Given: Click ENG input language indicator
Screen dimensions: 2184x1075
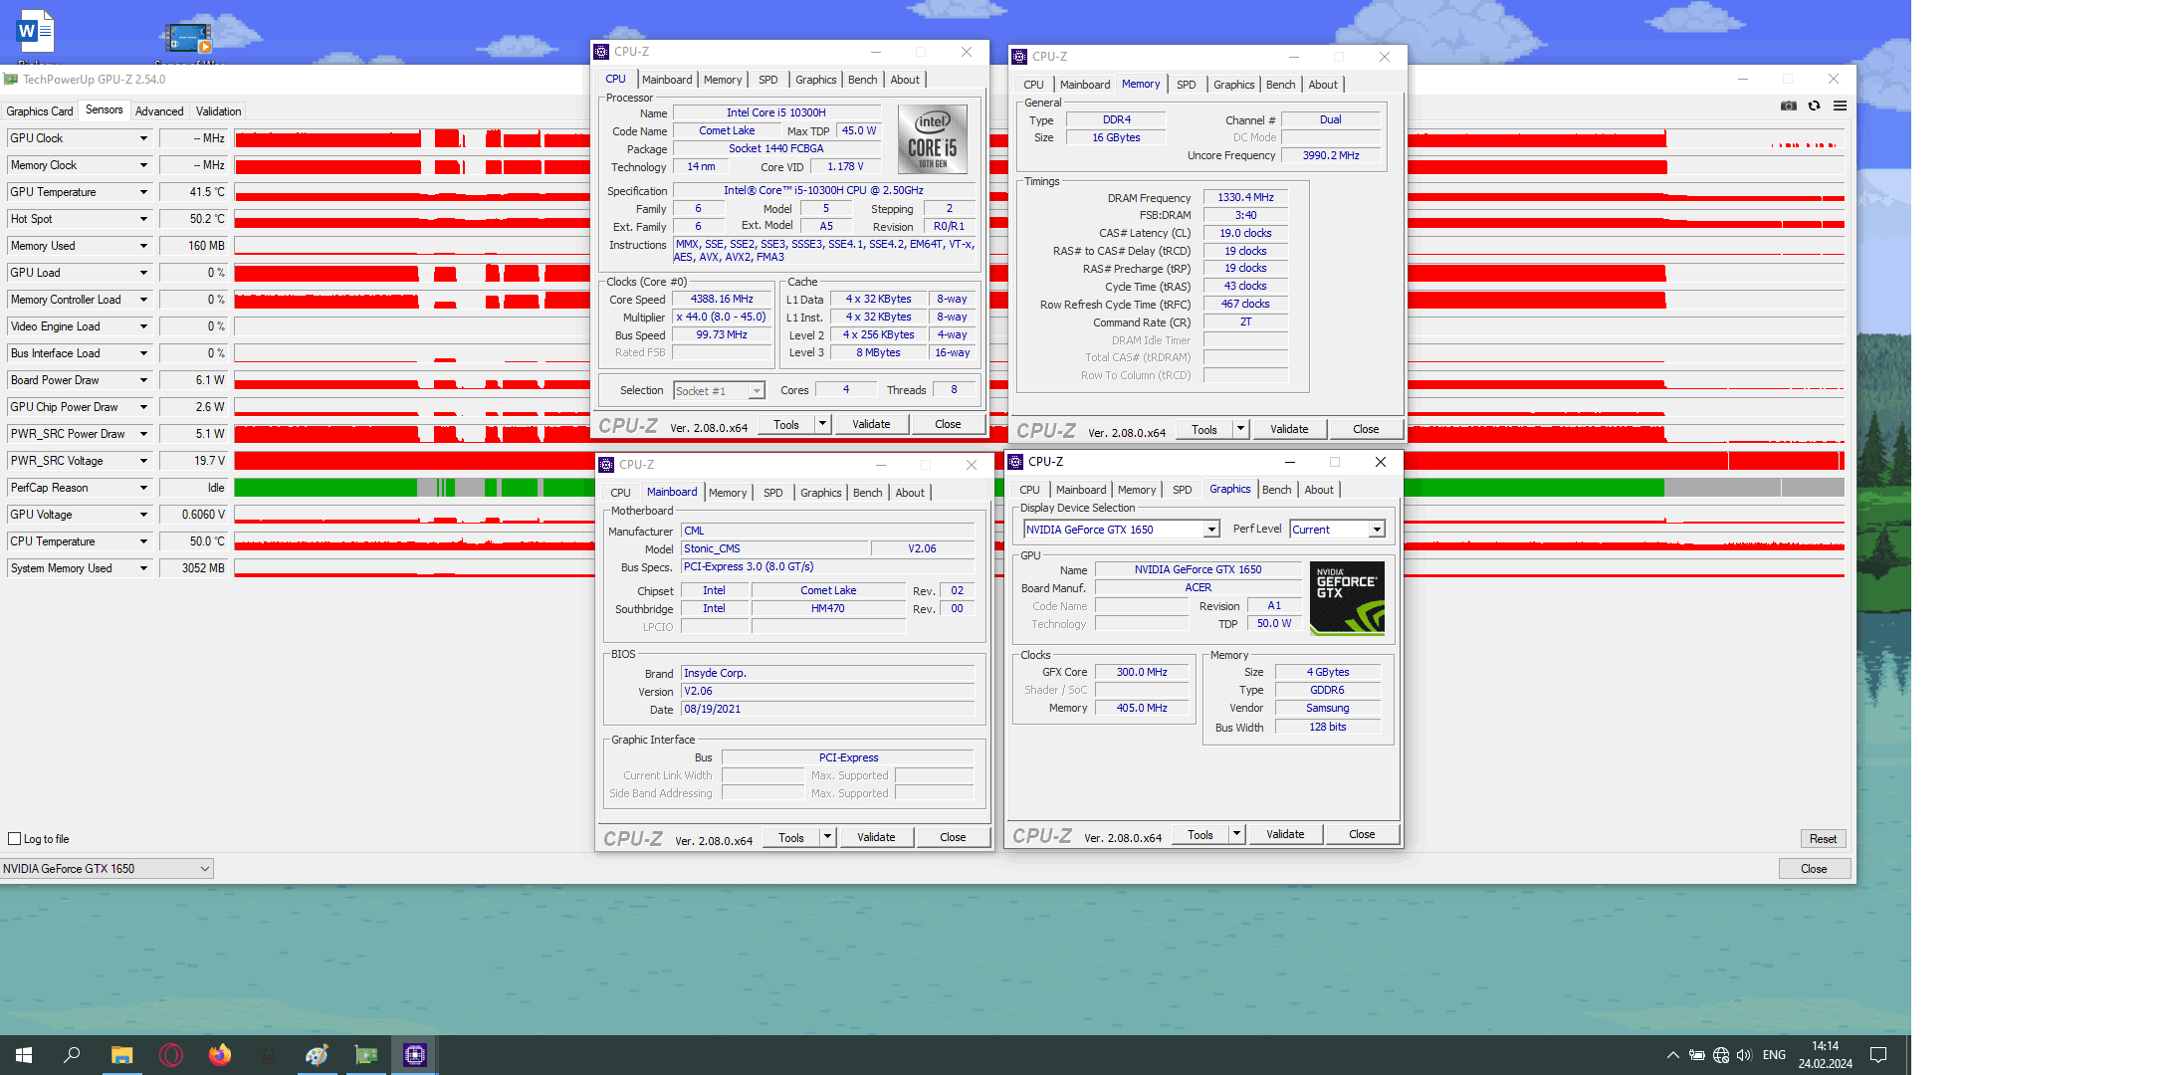Looking at the screenshot, I should coord(1774,1055).
